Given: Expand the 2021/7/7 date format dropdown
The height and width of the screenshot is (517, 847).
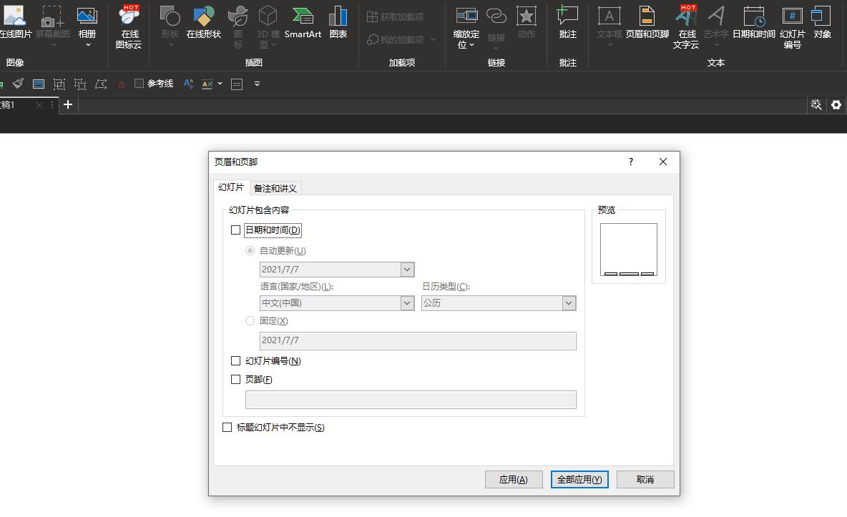Looking at the screenshot, I should coord(407,270).
